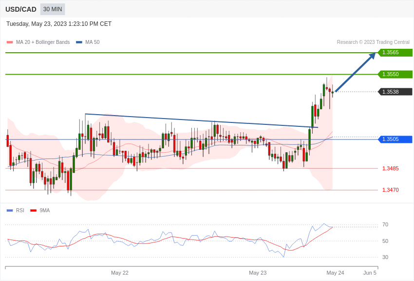Click the RSI legend label
Viewport: 414px width, 281px height.
tap(20, 210)
